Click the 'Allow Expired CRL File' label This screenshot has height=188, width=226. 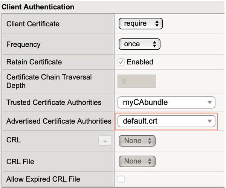[x=43, y=179]
